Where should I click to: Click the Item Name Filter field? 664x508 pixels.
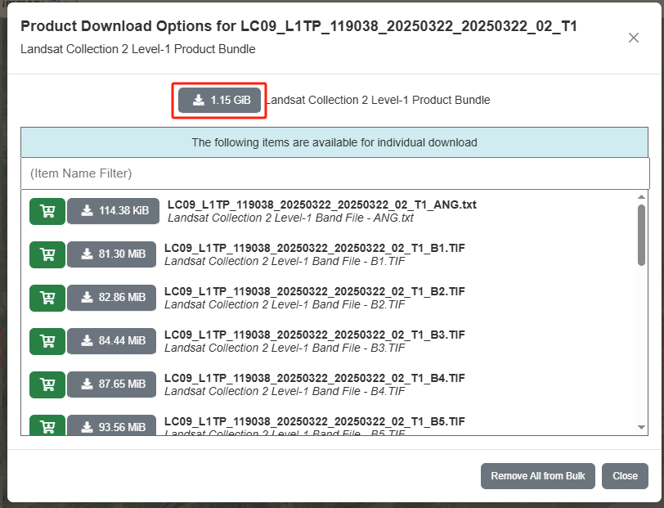point(335,173)
